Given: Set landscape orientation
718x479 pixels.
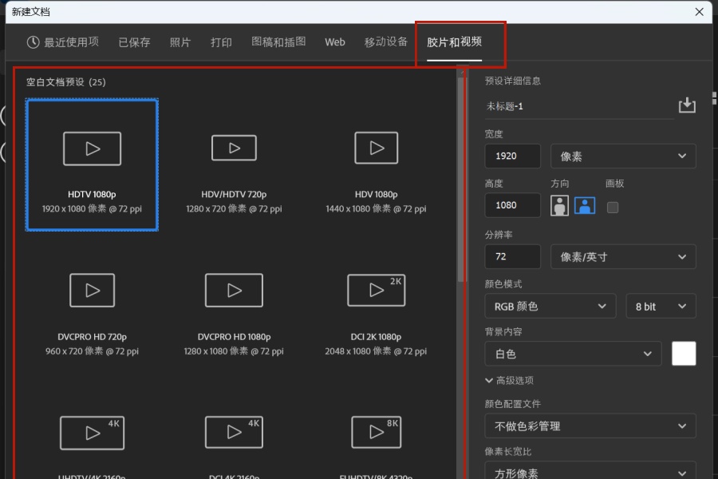Looking at the screenshot, I should [x=585, y=206].
